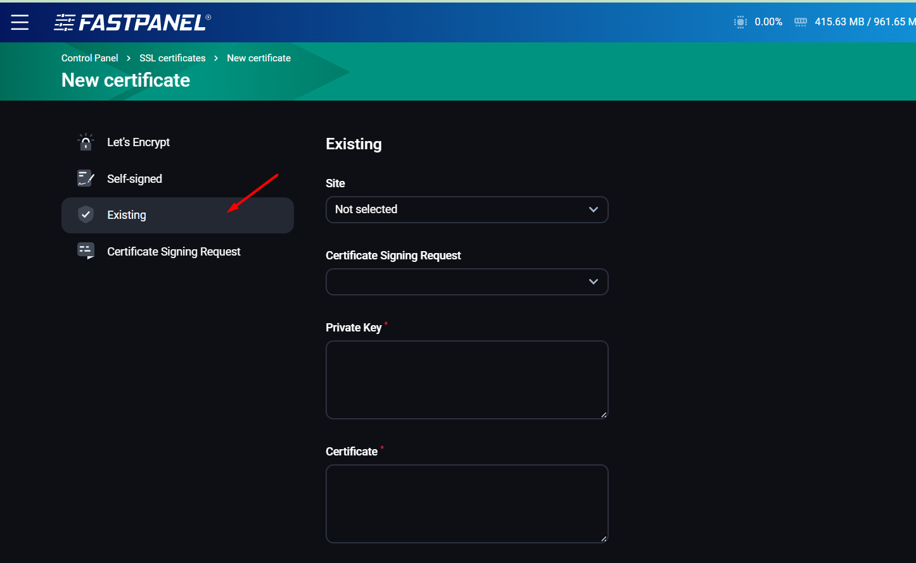Click the New certificate breadcrumb
The image size is (916, 563).
pyautogui.click(x=258, y=58)
